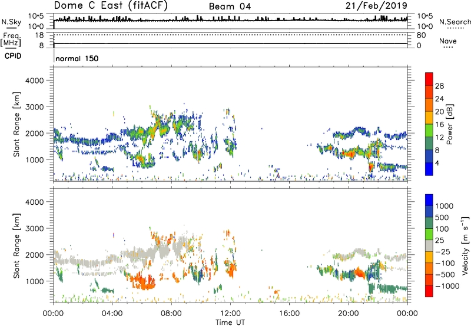Click the dotted Nave line in the Freq panel
This screenshot has height=326, width=471.
coord(231,35)
